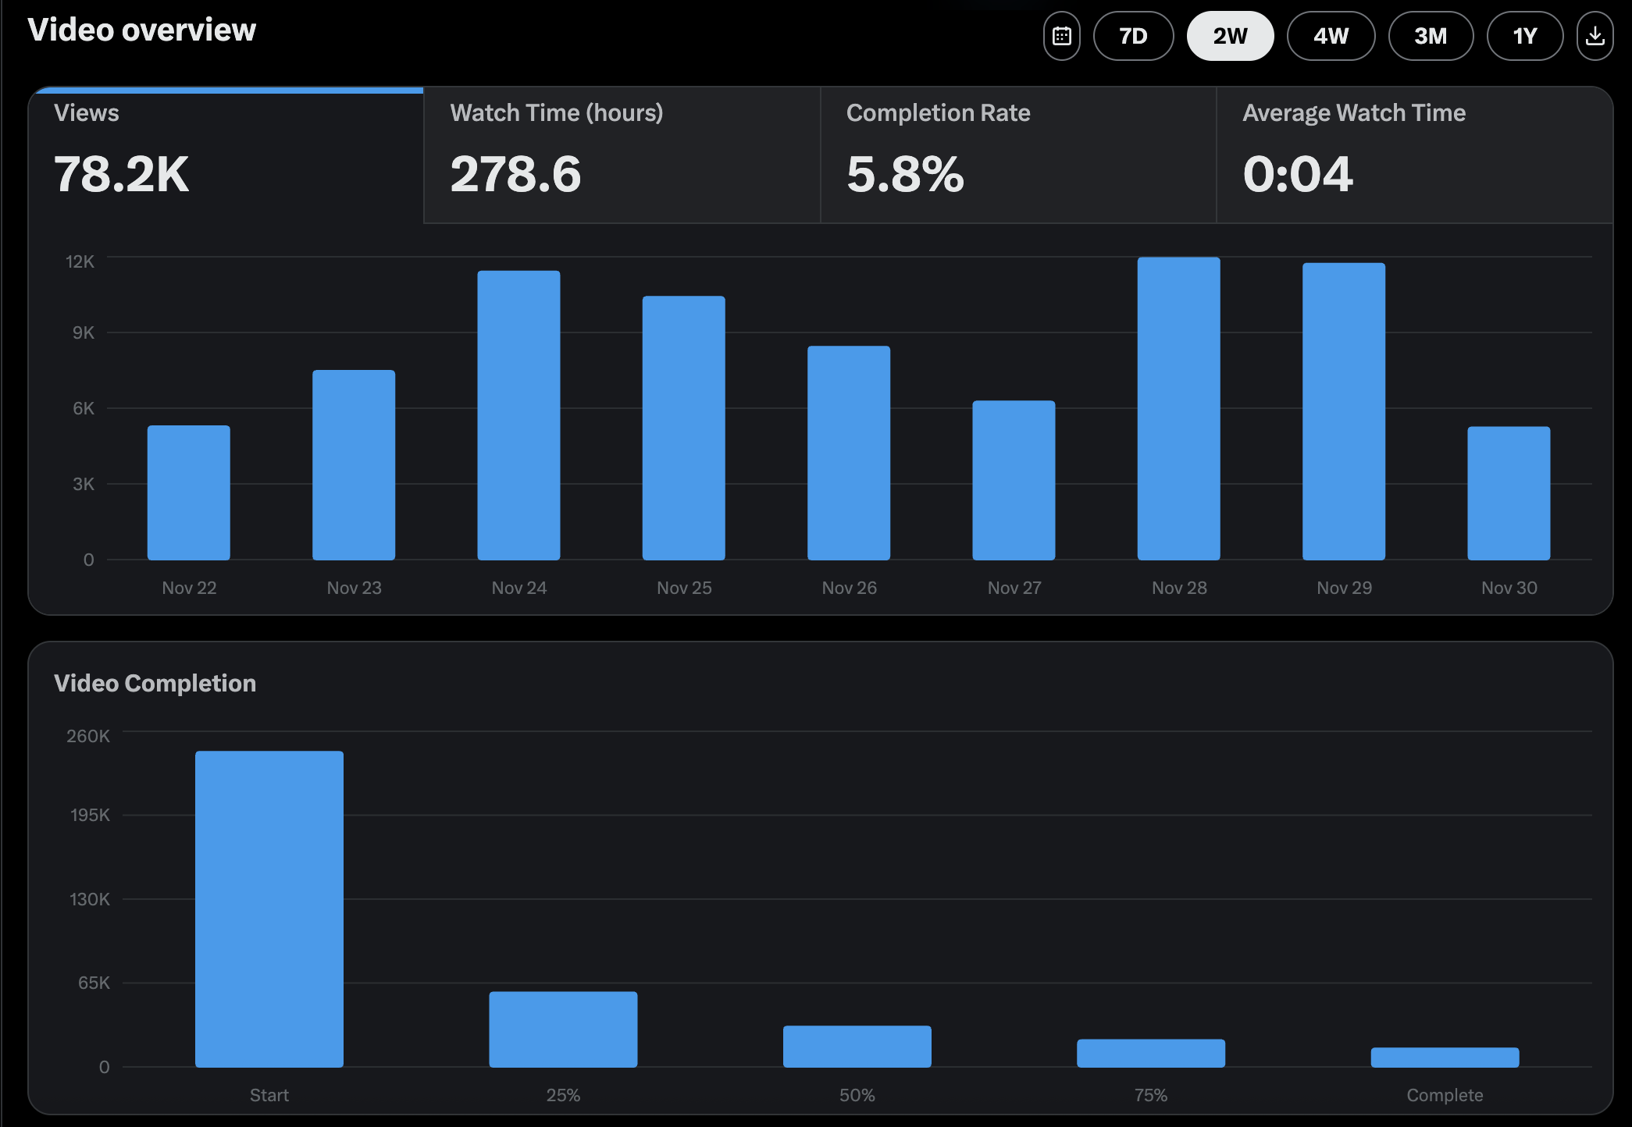Click the Nov 28 views bar
Image resolution: width=1632 pixels, height=1127 pixels.
[1178, 409]
